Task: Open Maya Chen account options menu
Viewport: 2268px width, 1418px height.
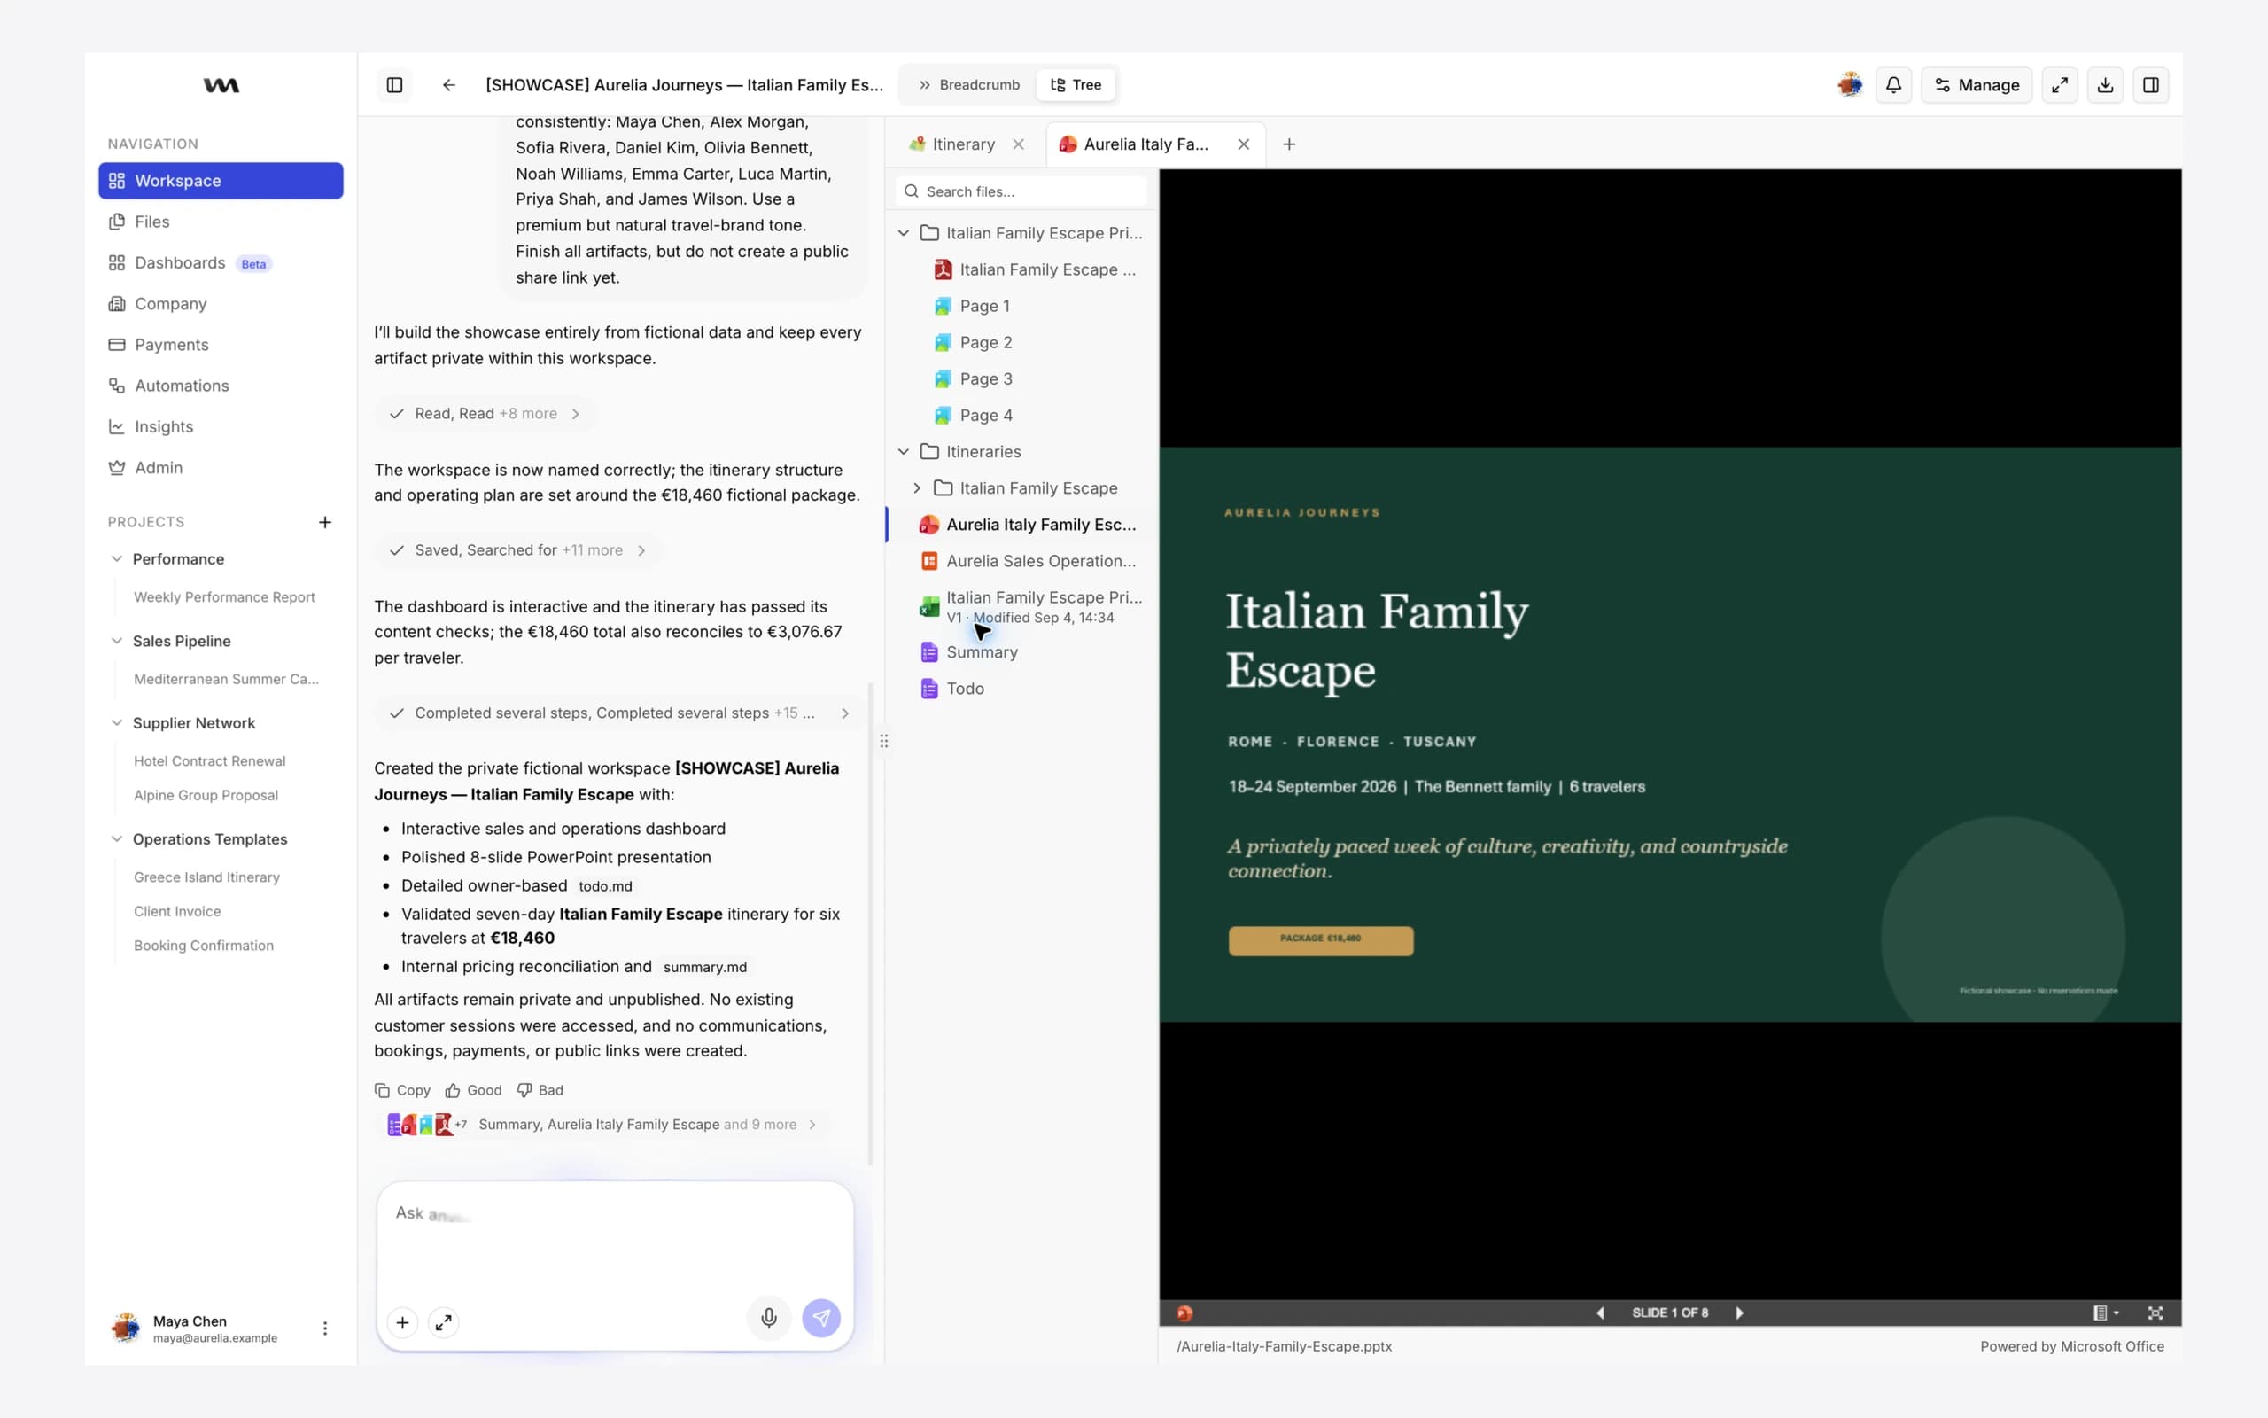Action: click(x=325, y=1328)
